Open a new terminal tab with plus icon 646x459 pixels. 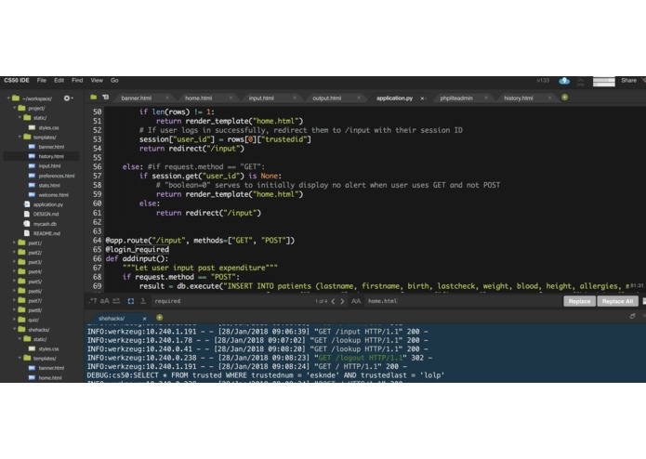[x=160, y=318]
